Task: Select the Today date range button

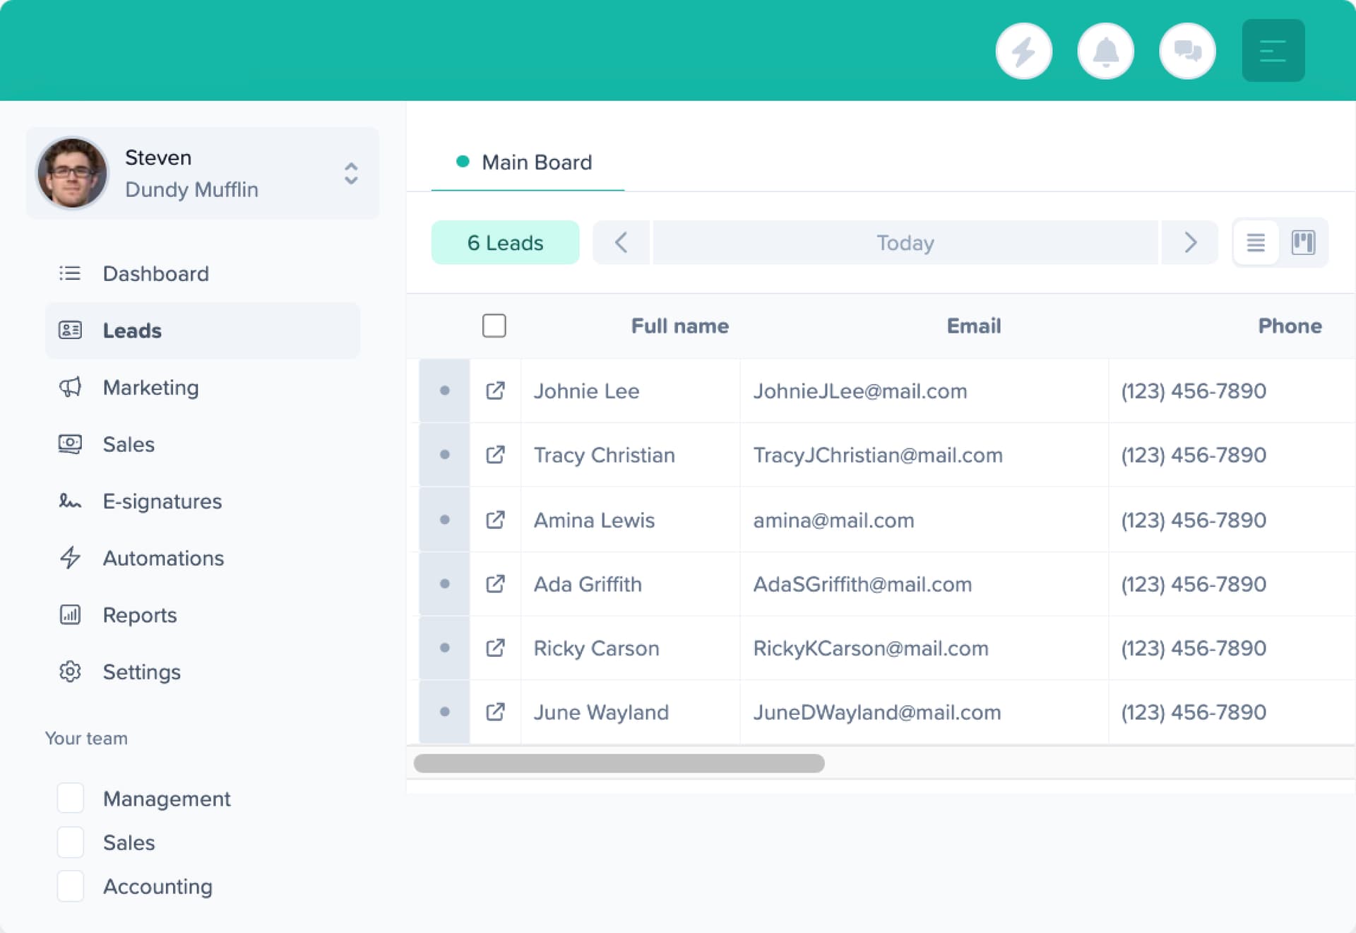Action: (x=905, y=242)
